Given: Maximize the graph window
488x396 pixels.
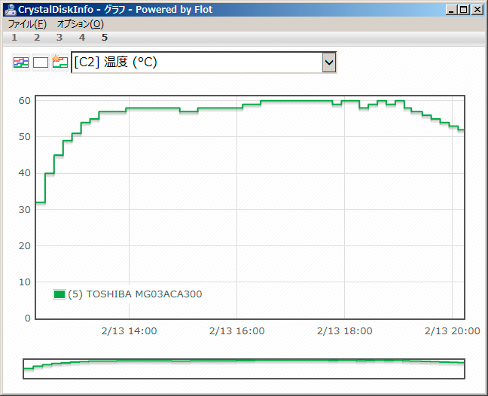Looking at the screenshot, I should pos(463,10).
